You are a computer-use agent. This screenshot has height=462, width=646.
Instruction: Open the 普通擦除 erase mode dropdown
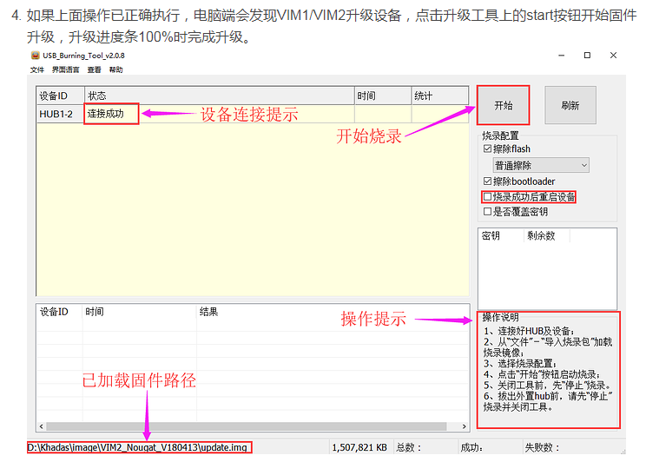(x=541, y=165)
